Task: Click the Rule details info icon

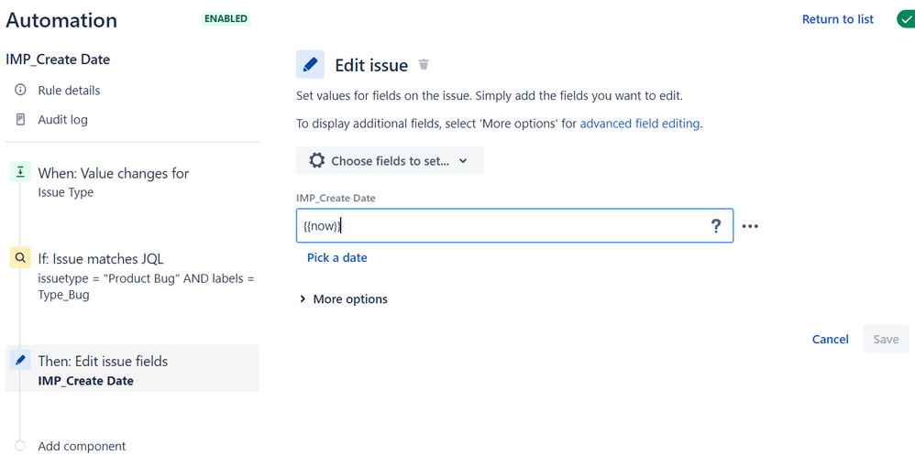Action: (20, 91)
